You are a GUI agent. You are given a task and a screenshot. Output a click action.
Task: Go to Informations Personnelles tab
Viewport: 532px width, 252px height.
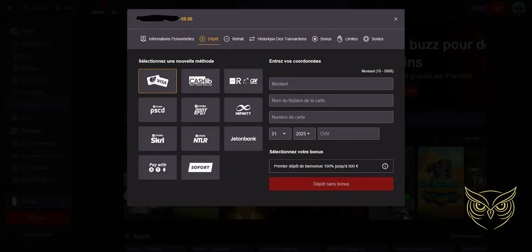167,39
